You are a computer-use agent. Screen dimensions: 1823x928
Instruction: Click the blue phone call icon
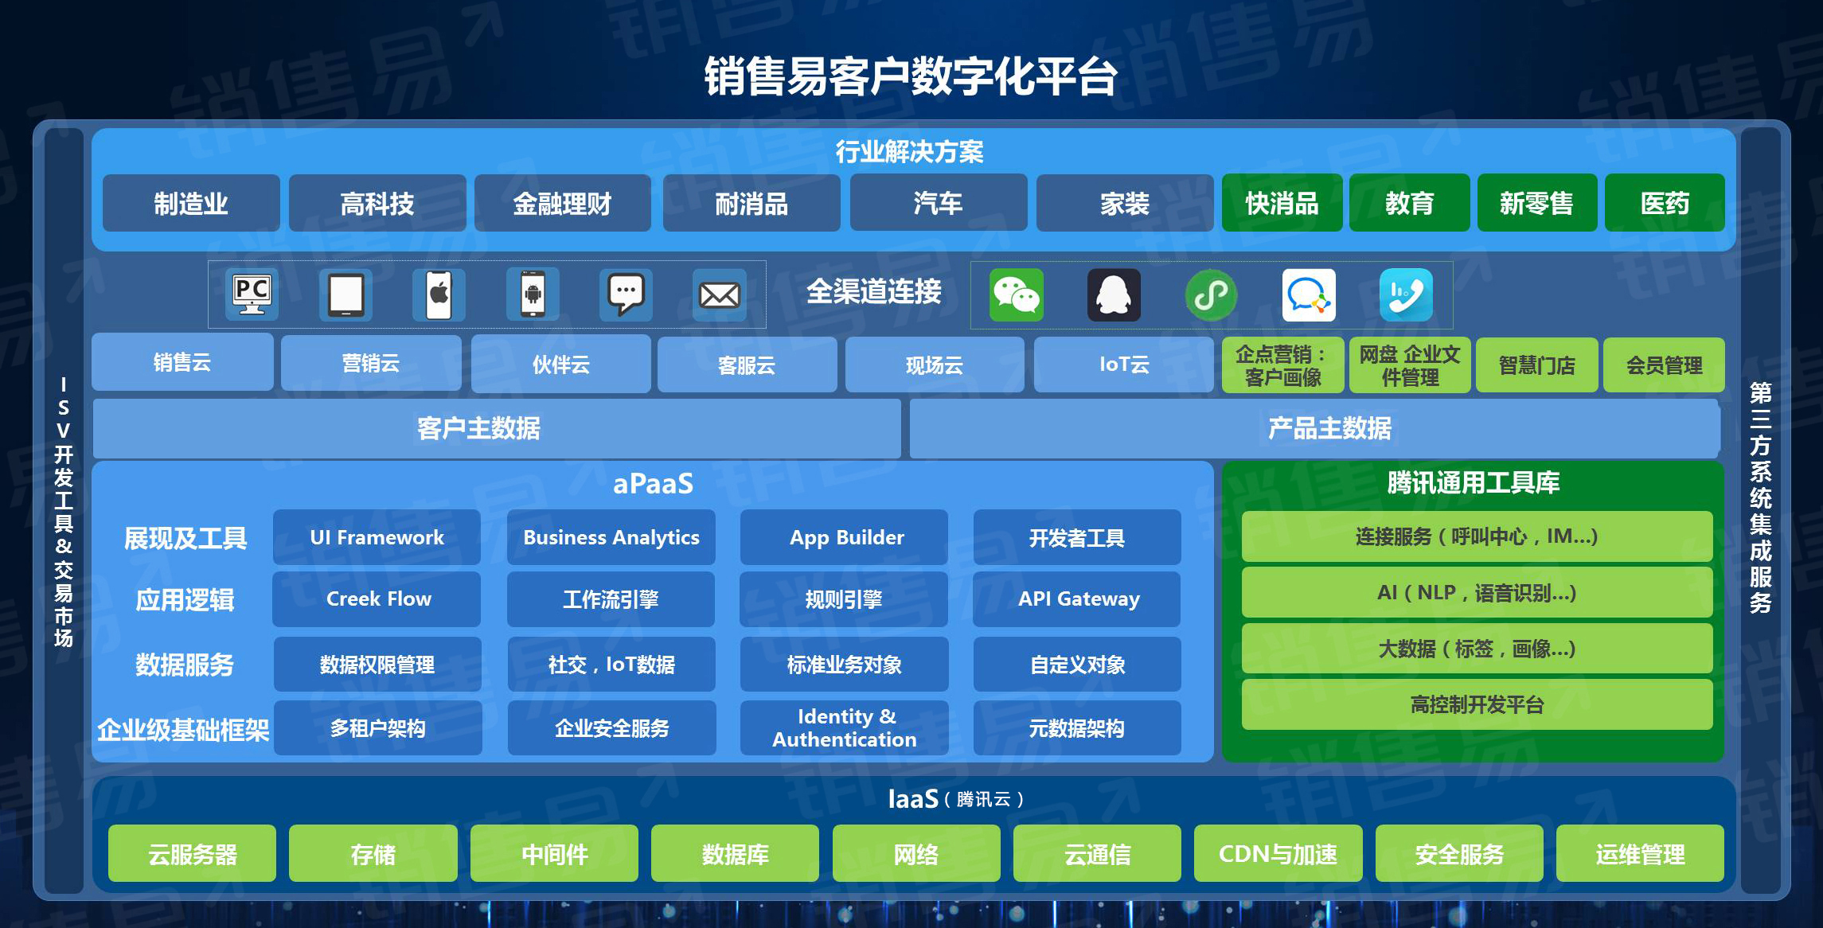point(1406,295)
